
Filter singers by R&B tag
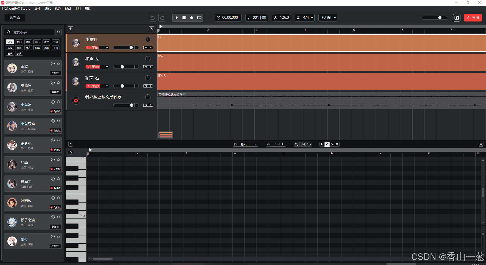pyautogui.click(x=37, y=48)
